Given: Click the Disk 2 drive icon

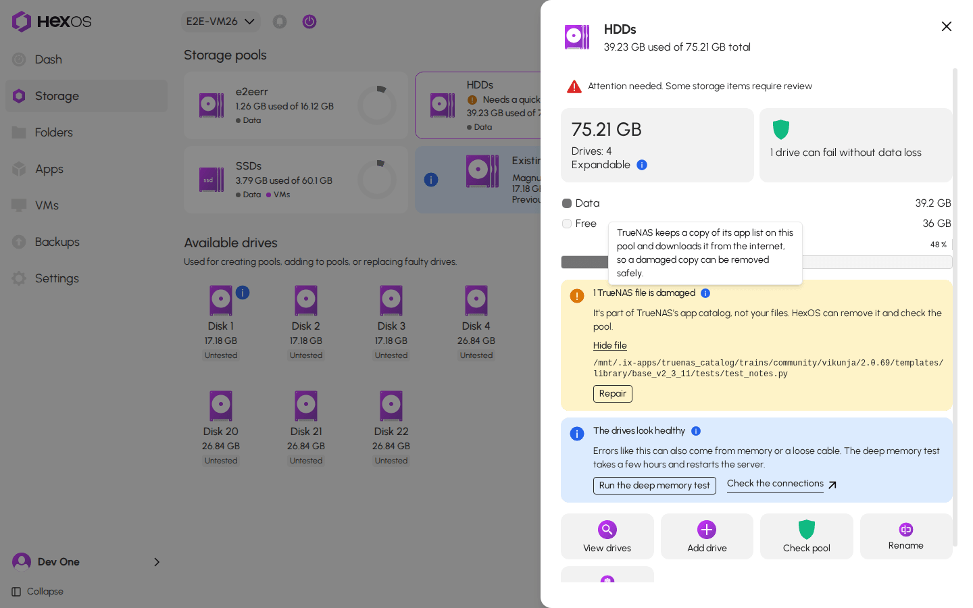Looking at the screenshot, I should click(306, 301).
